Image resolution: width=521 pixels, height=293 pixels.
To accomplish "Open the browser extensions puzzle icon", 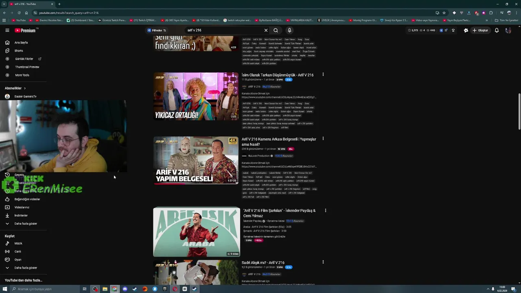I will click(491, 13).
